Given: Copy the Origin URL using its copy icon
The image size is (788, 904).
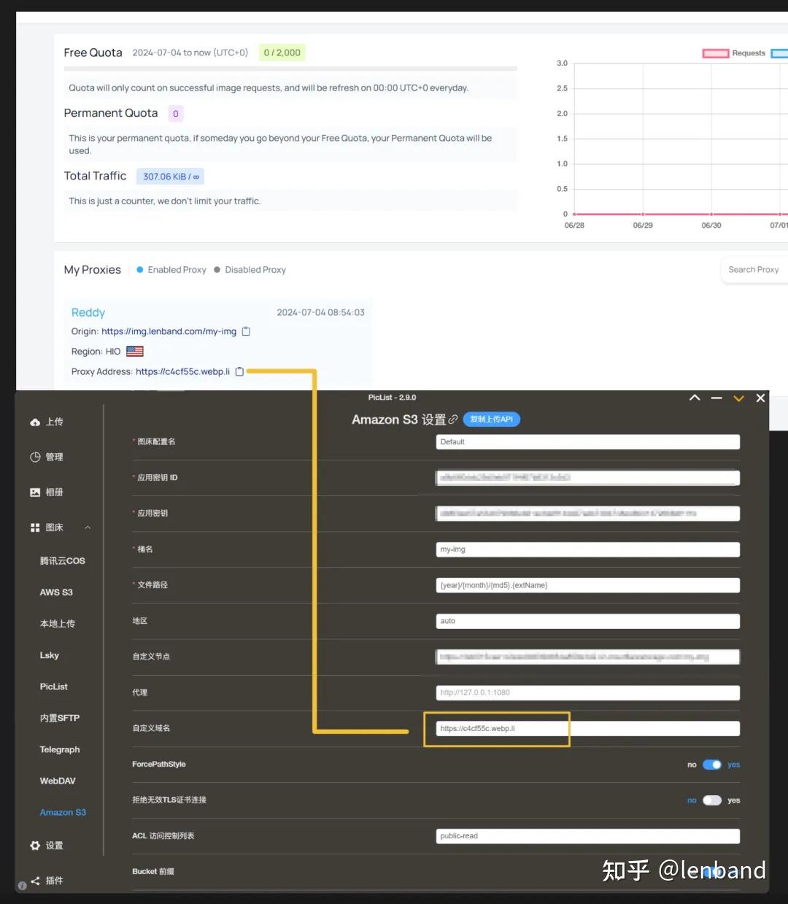Looking at the screenshot, I should [246, 331].
